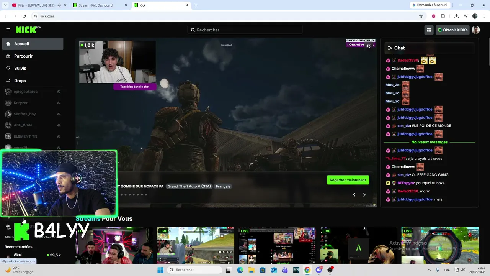Viewport: 490px width, 276px height.
Task: Open Outlook from the taskbar
Action: [x=274, y=270]
